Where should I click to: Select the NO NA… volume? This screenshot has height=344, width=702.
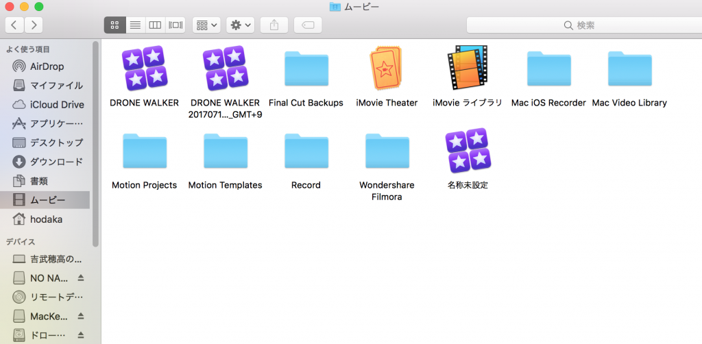40,278
